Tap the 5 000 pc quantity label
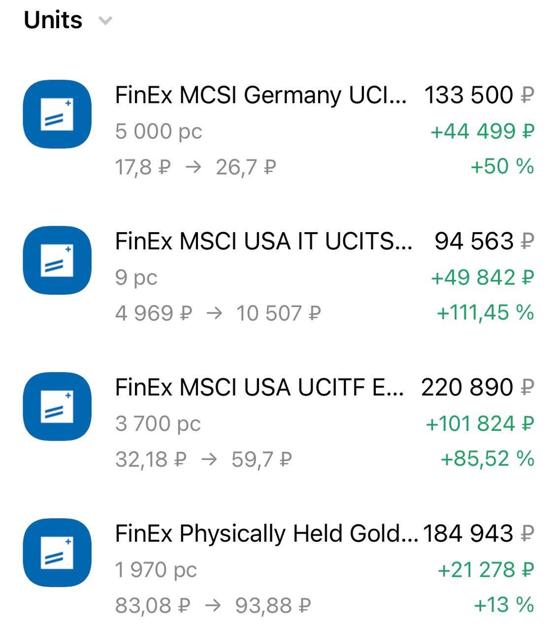The image size is (558, 631). click(x=159, y=131)
